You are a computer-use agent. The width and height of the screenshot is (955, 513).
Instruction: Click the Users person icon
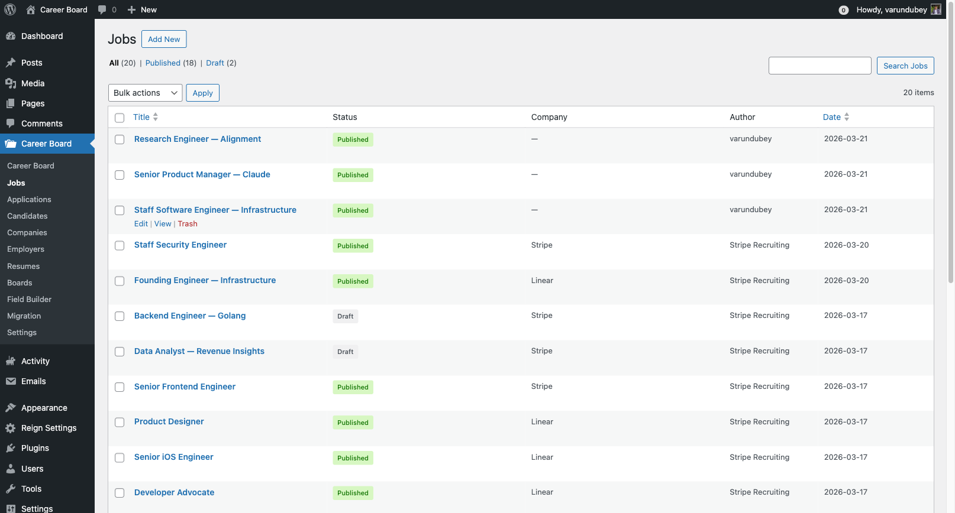pos(11,469)
